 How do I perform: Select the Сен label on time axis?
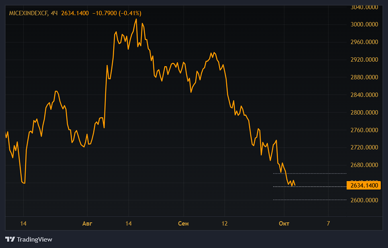pos(183,224)
